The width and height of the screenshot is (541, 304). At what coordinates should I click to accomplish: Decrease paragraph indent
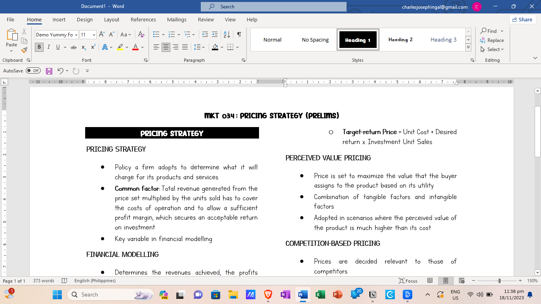(205, 34)
